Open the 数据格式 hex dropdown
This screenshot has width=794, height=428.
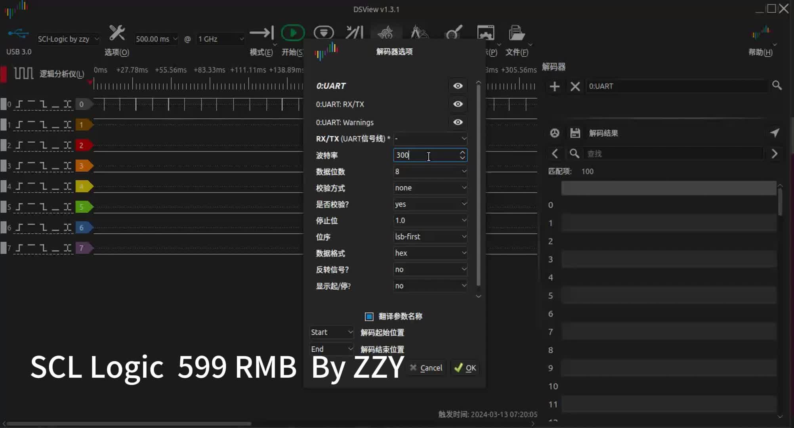click(430, 253)
